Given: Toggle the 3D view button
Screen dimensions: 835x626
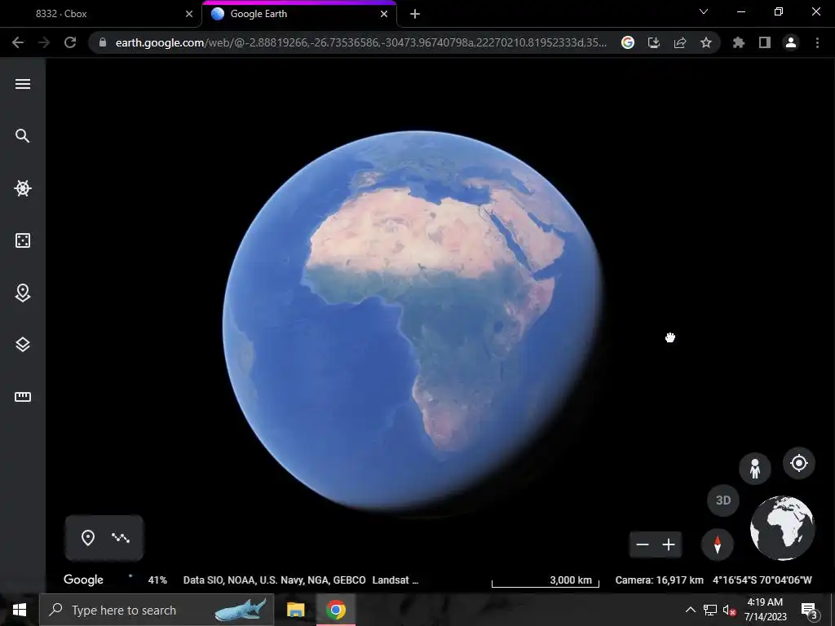Looking at the screenshot, I should pos(723,500).
